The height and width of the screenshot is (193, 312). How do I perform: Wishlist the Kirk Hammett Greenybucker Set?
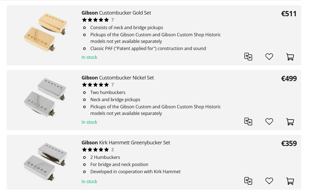click(269, 181)
